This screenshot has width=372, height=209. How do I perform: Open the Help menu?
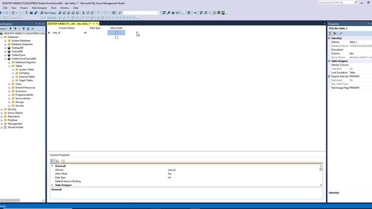[76, 8]
